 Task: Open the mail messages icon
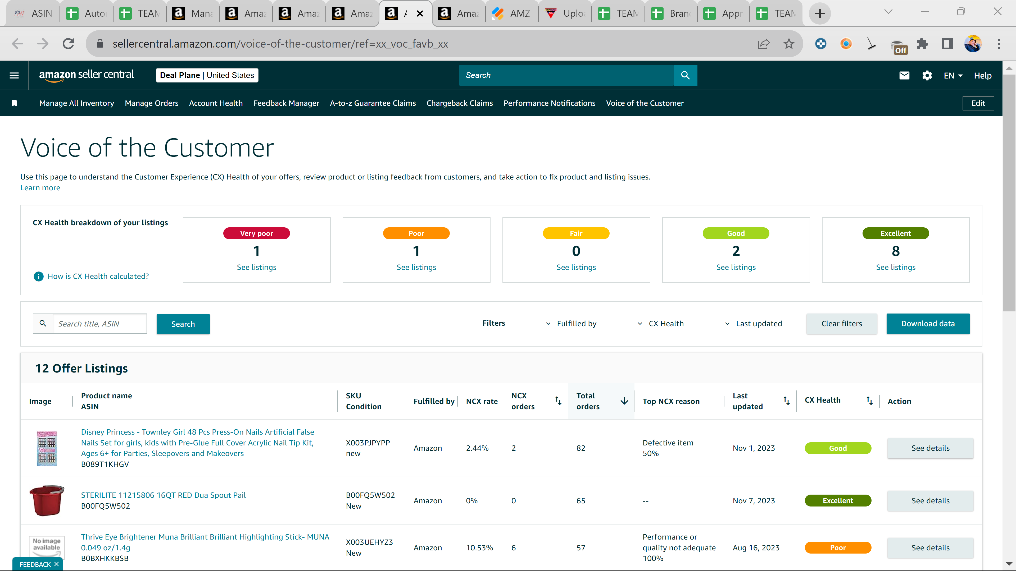click(904, 75)
